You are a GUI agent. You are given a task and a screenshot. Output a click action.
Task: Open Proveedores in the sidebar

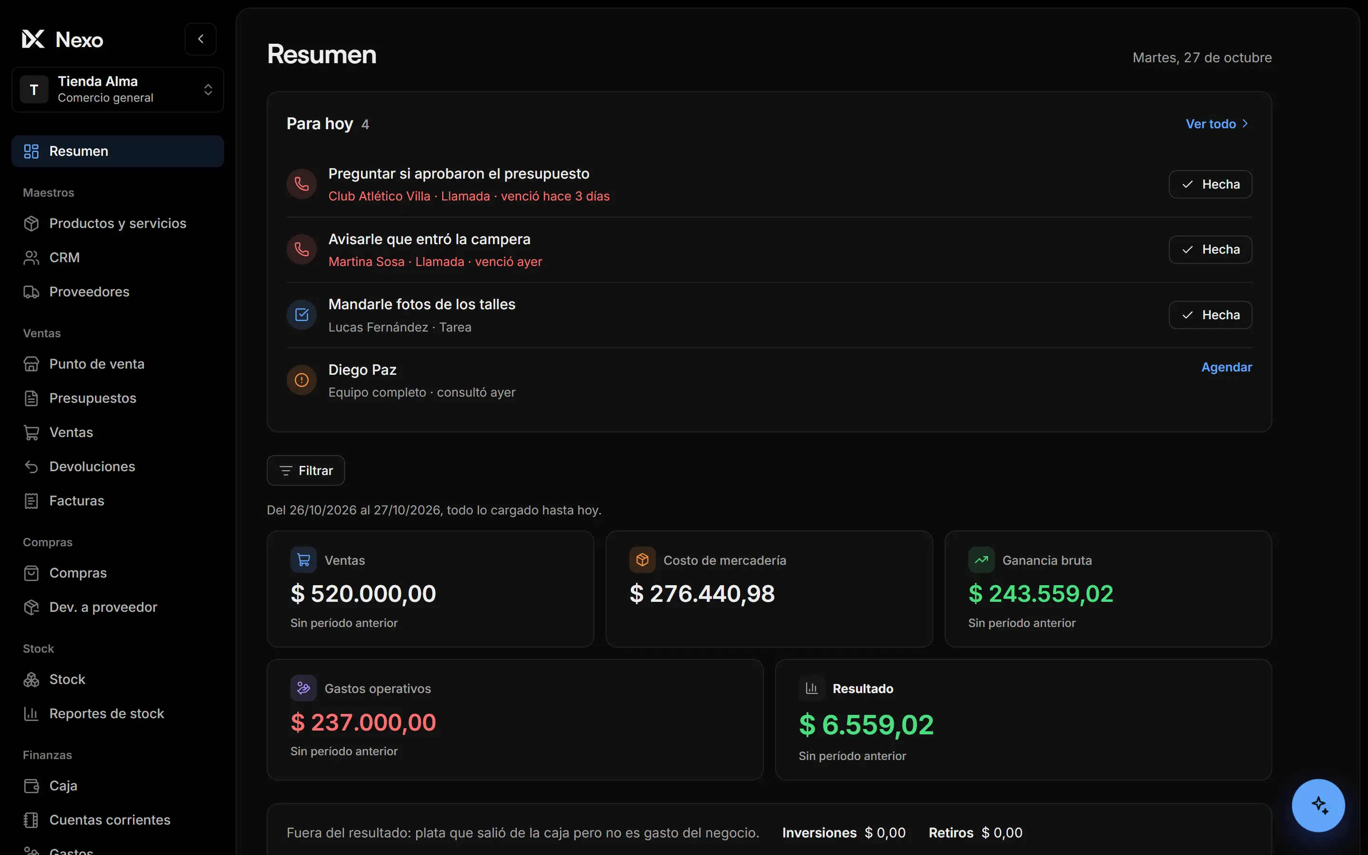pos(118,292)
